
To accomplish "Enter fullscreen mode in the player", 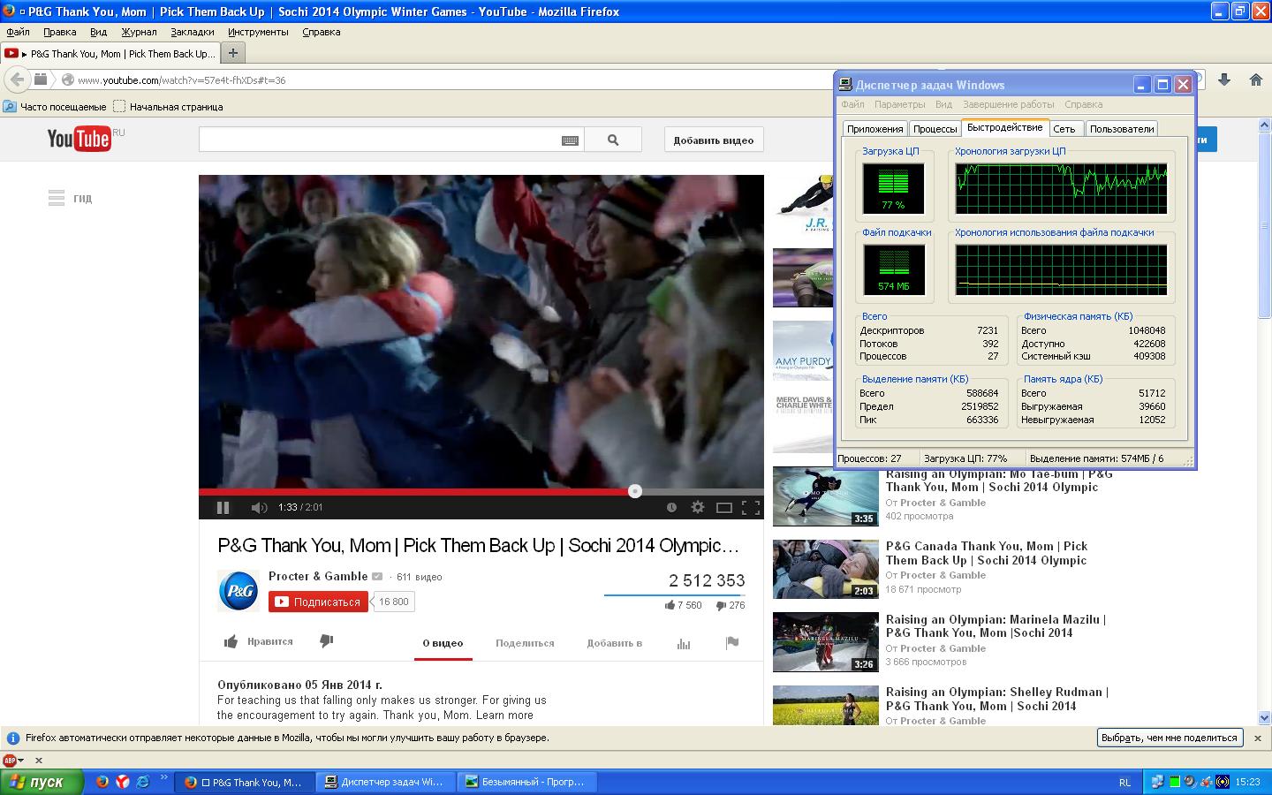I will point(751,507).
